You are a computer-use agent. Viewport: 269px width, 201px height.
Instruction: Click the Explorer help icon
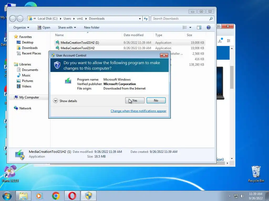coord(208,27)
